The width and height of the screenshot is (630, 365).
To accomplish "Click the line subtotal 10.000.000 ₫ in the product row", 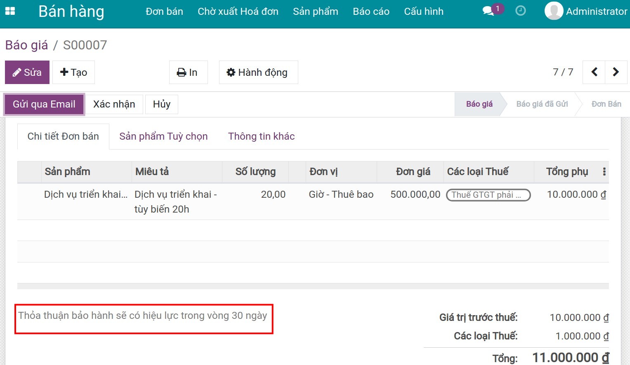I will (576, 194).
